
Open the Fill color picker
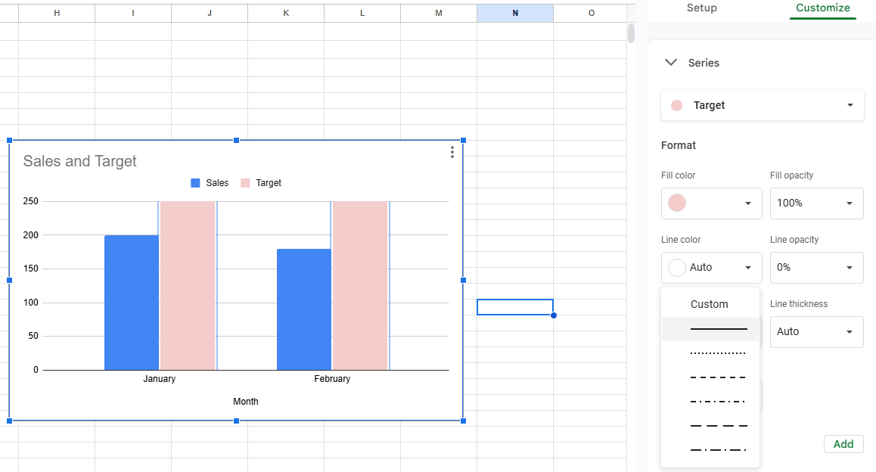(x=711, y=203)
